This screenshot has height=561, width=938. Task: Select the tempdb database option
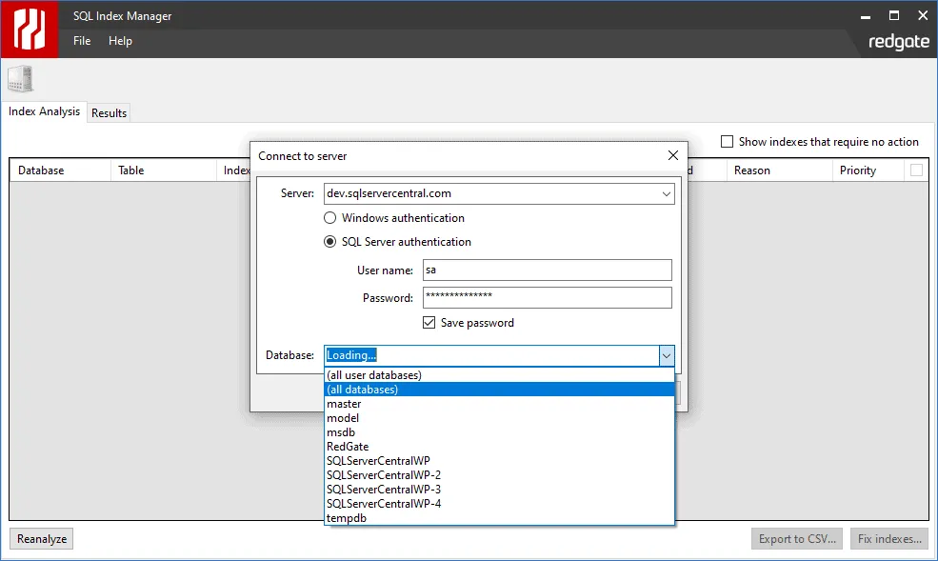coord(500,518)
